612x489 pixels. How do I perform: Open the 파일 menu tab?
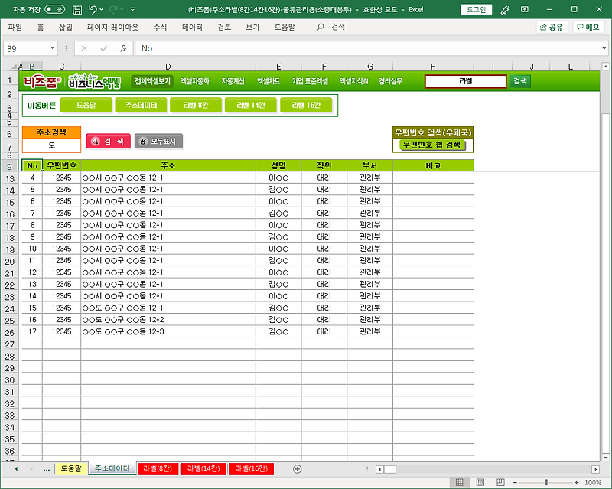[15, 27]
